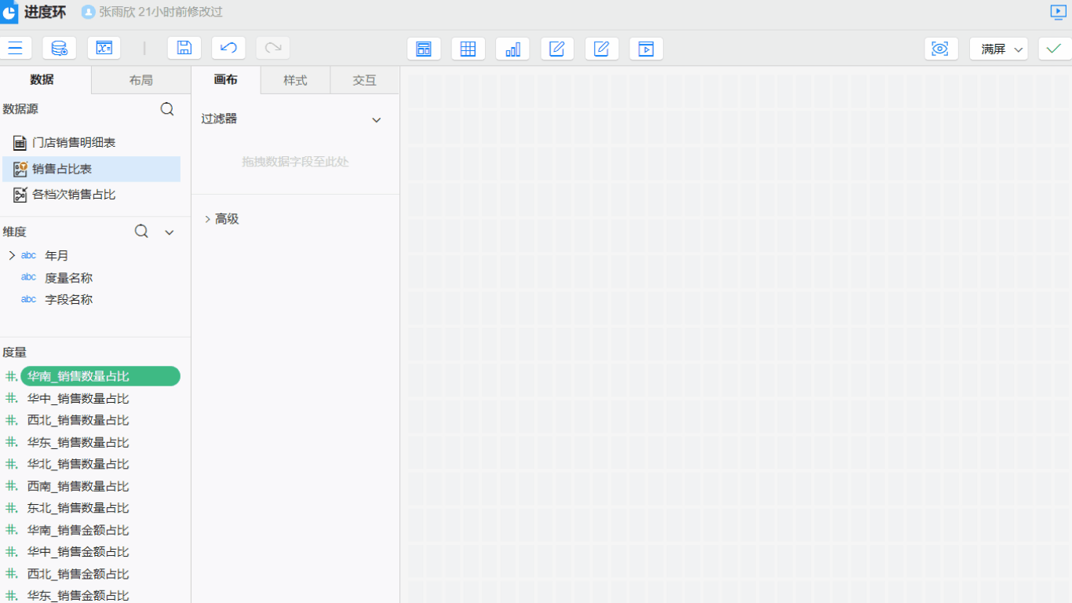The height and width of the screenshot is (603, 1072).
Task: Click the database data source icon
Action: (59, 49)
